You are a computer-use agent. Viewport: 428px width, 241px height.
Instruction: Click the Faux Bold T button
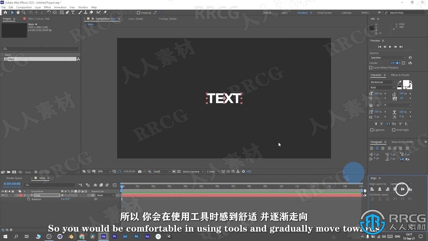(376, 124)
